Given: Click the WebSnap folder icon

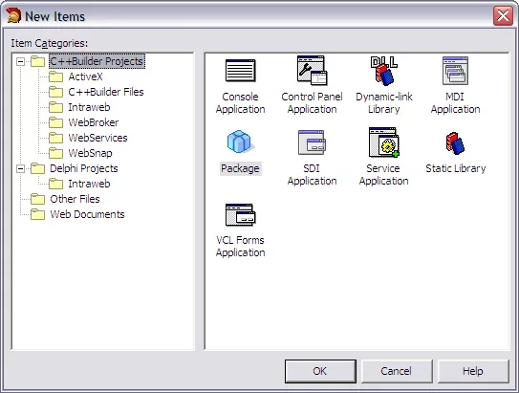Looking at the screenshot, I should (x=55, y=153).
